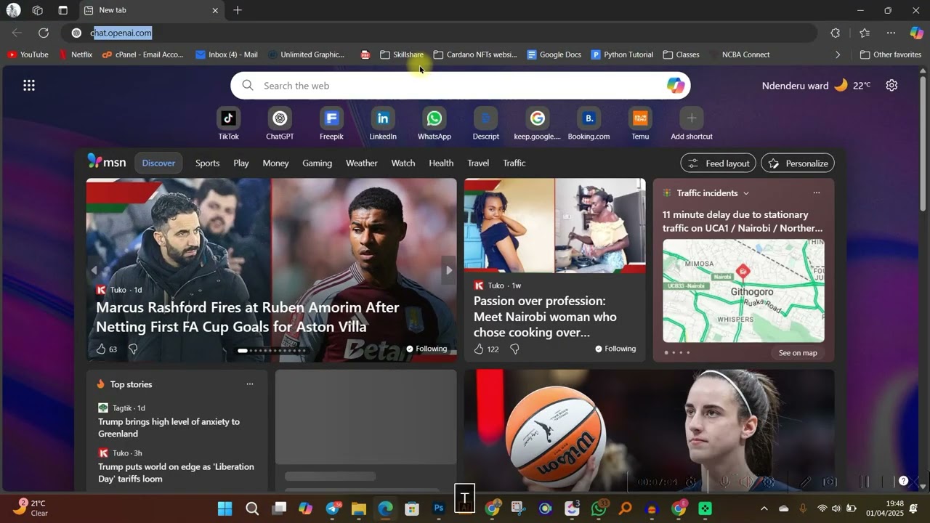
Task: Open page settings gear icon
Action: coord(891,86)
